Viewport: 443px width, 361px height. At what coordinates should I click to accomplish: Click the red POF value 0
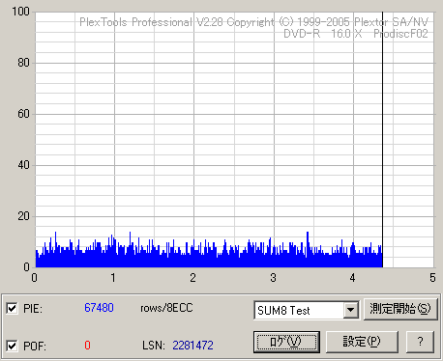[x=87, y=346]
